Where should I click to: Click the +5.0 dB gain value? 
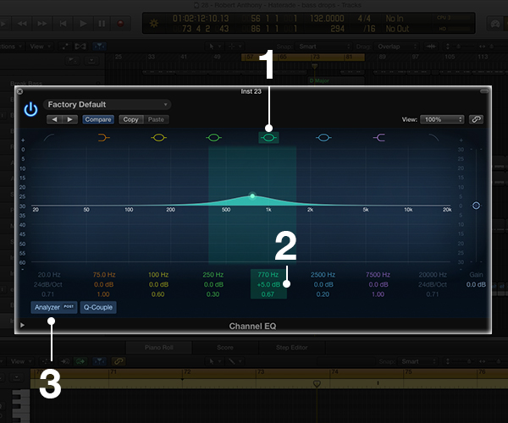(x=268, y=284)
